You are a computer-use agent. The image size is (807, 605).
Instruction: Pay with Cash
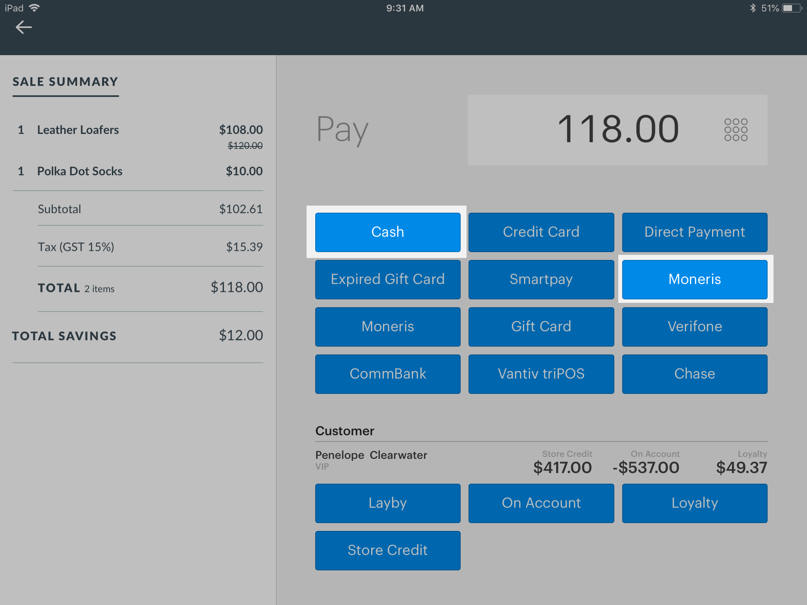tap(387, 232)
